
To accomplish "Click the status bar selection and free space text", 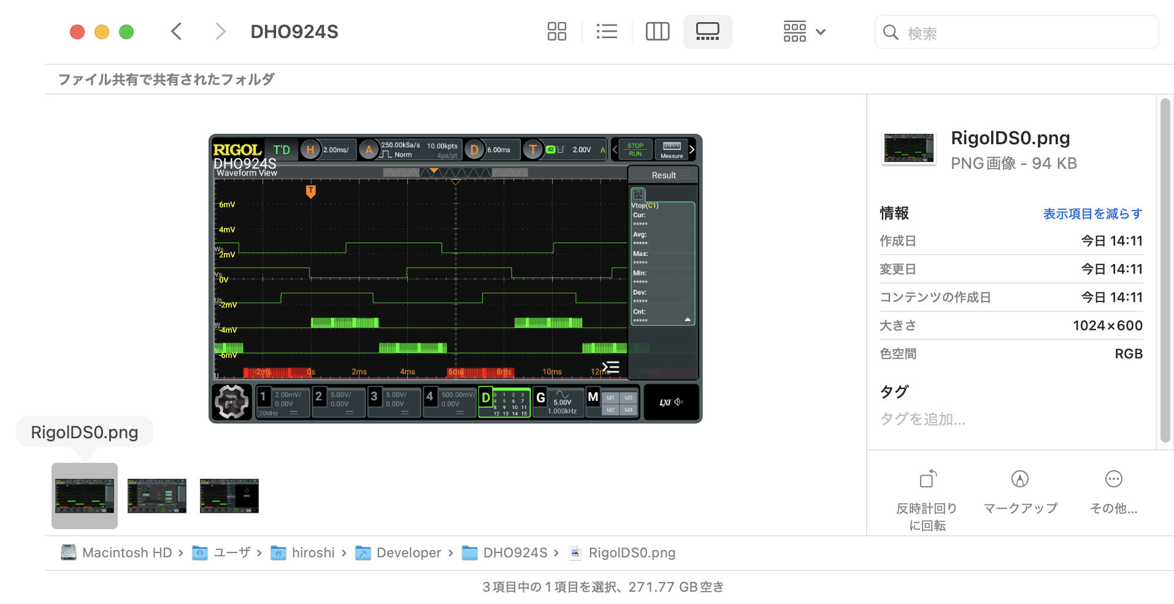I will tap(603, 587).
